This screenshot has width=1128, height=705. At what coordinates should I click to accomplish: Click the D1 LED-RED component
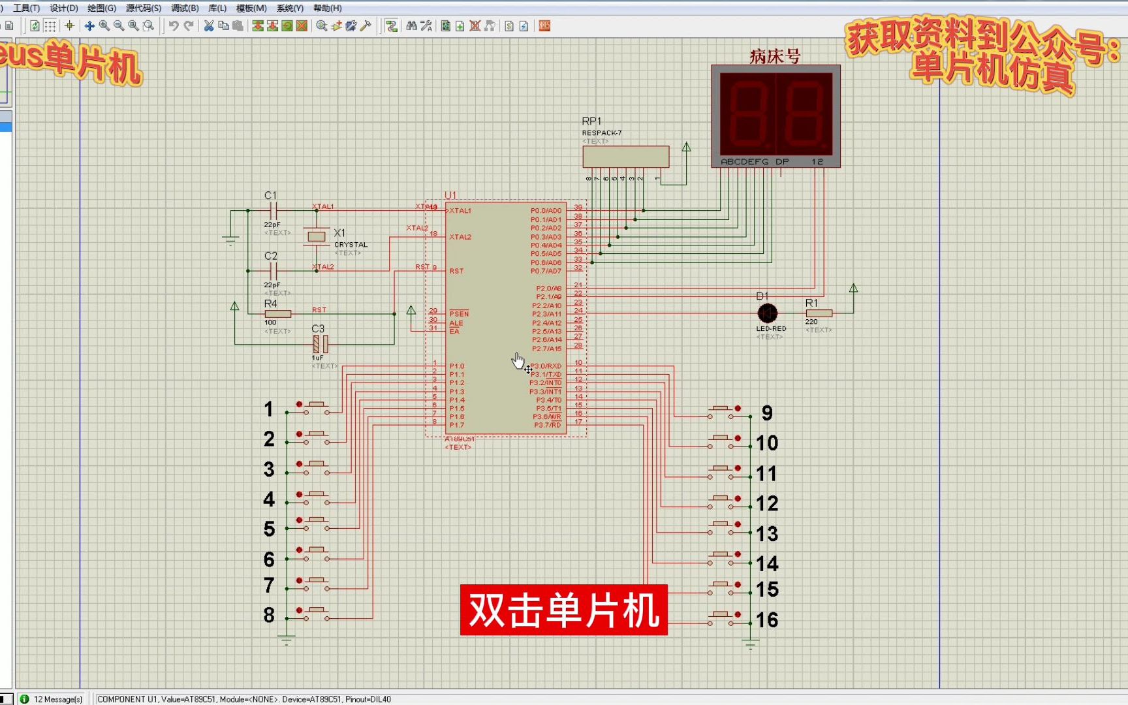coord(768,313)
